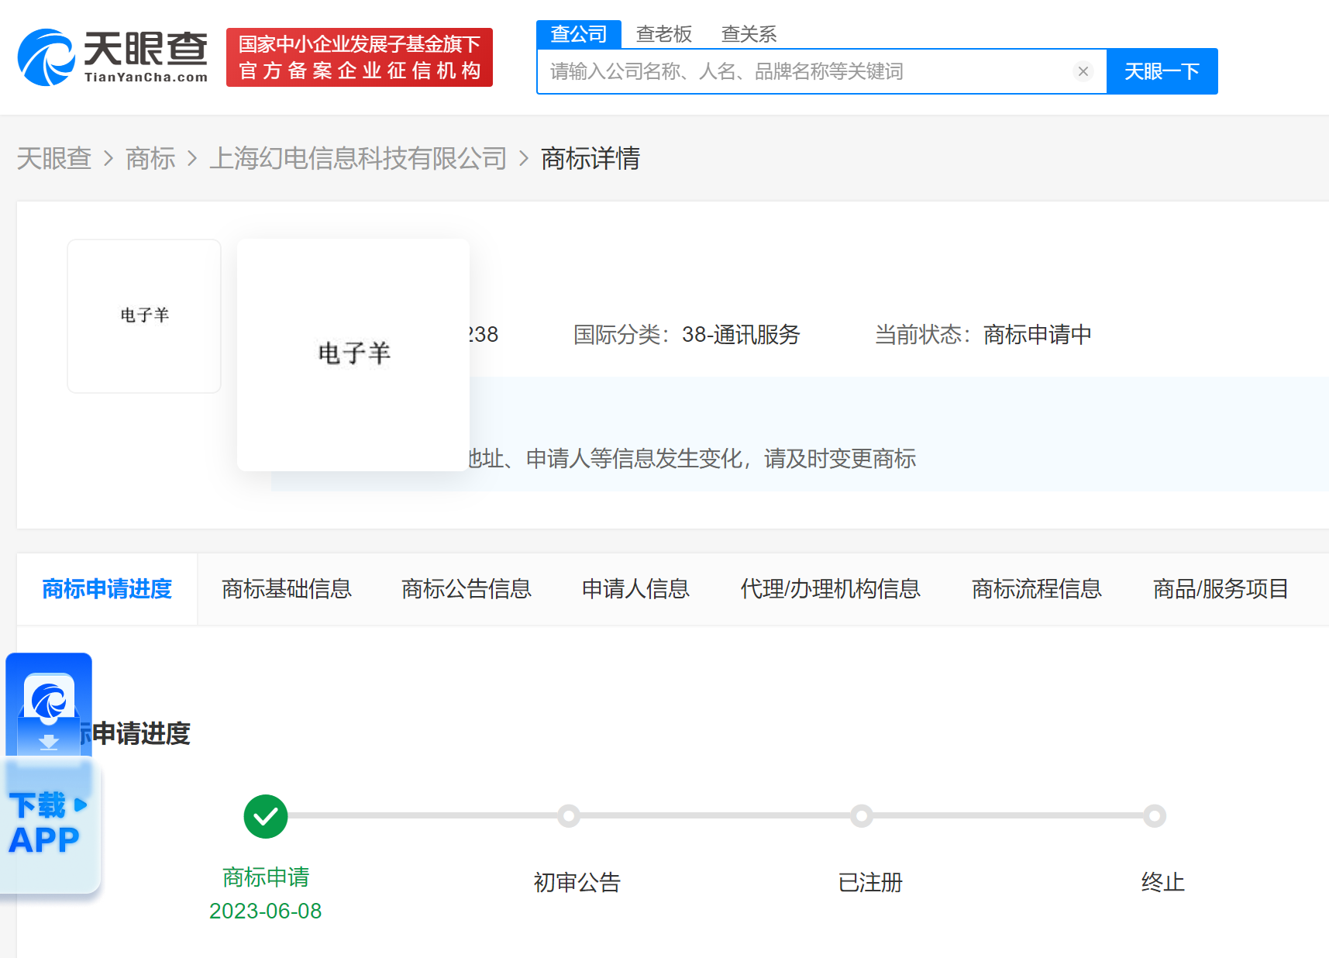
Task: Switch to 代理/办理机构信息 tab
Action: point(830,589)
